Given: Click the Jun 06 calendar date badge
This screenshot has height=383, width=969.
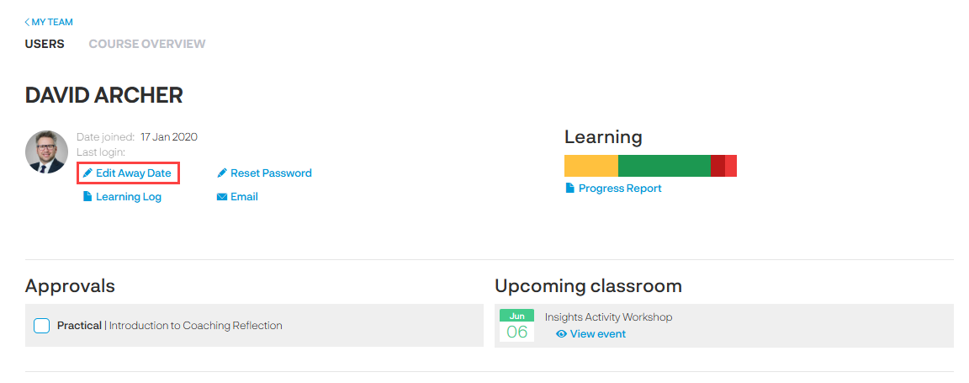Looking at the screenshot, I should tap(516, 326).
